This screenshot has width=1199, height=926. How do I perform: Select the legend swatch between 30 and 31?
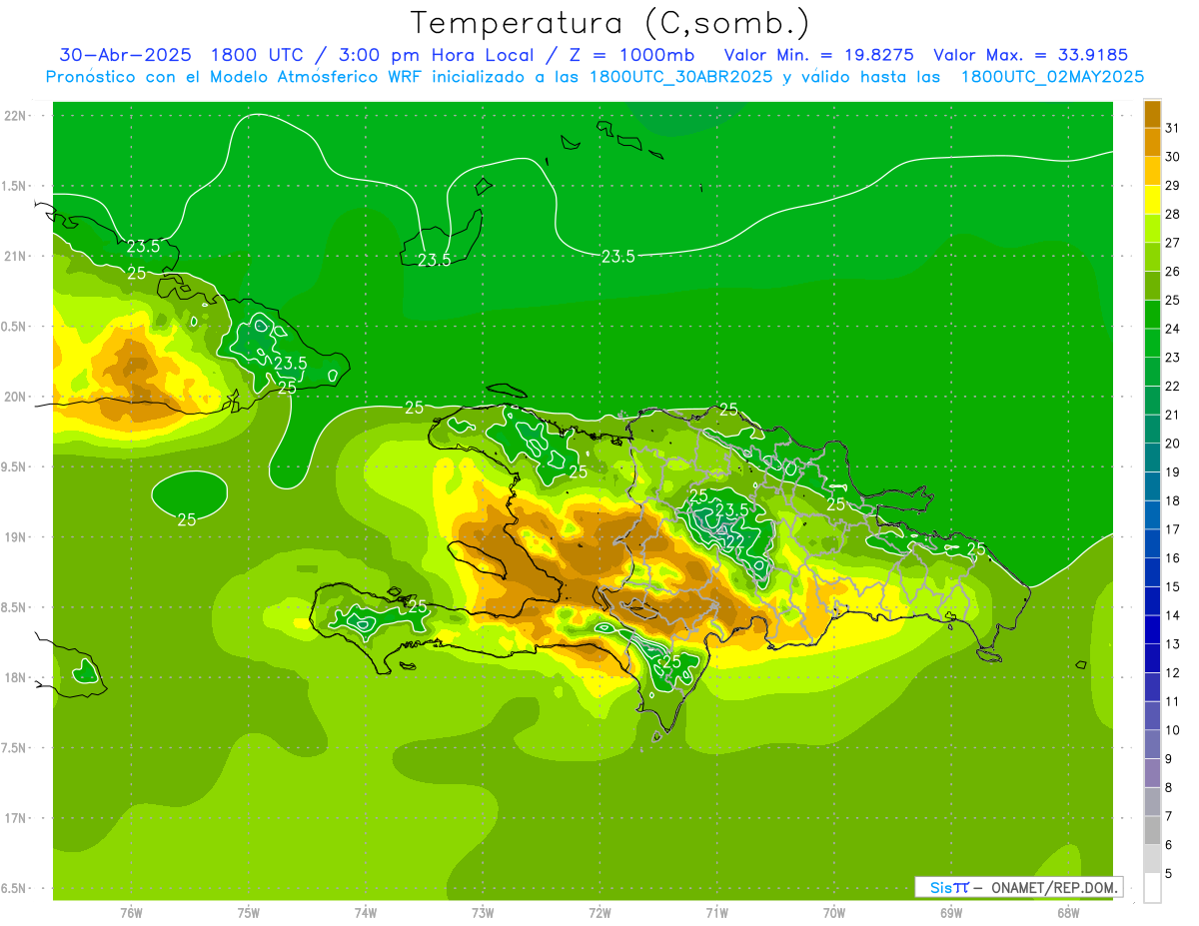click(1152, 143)
